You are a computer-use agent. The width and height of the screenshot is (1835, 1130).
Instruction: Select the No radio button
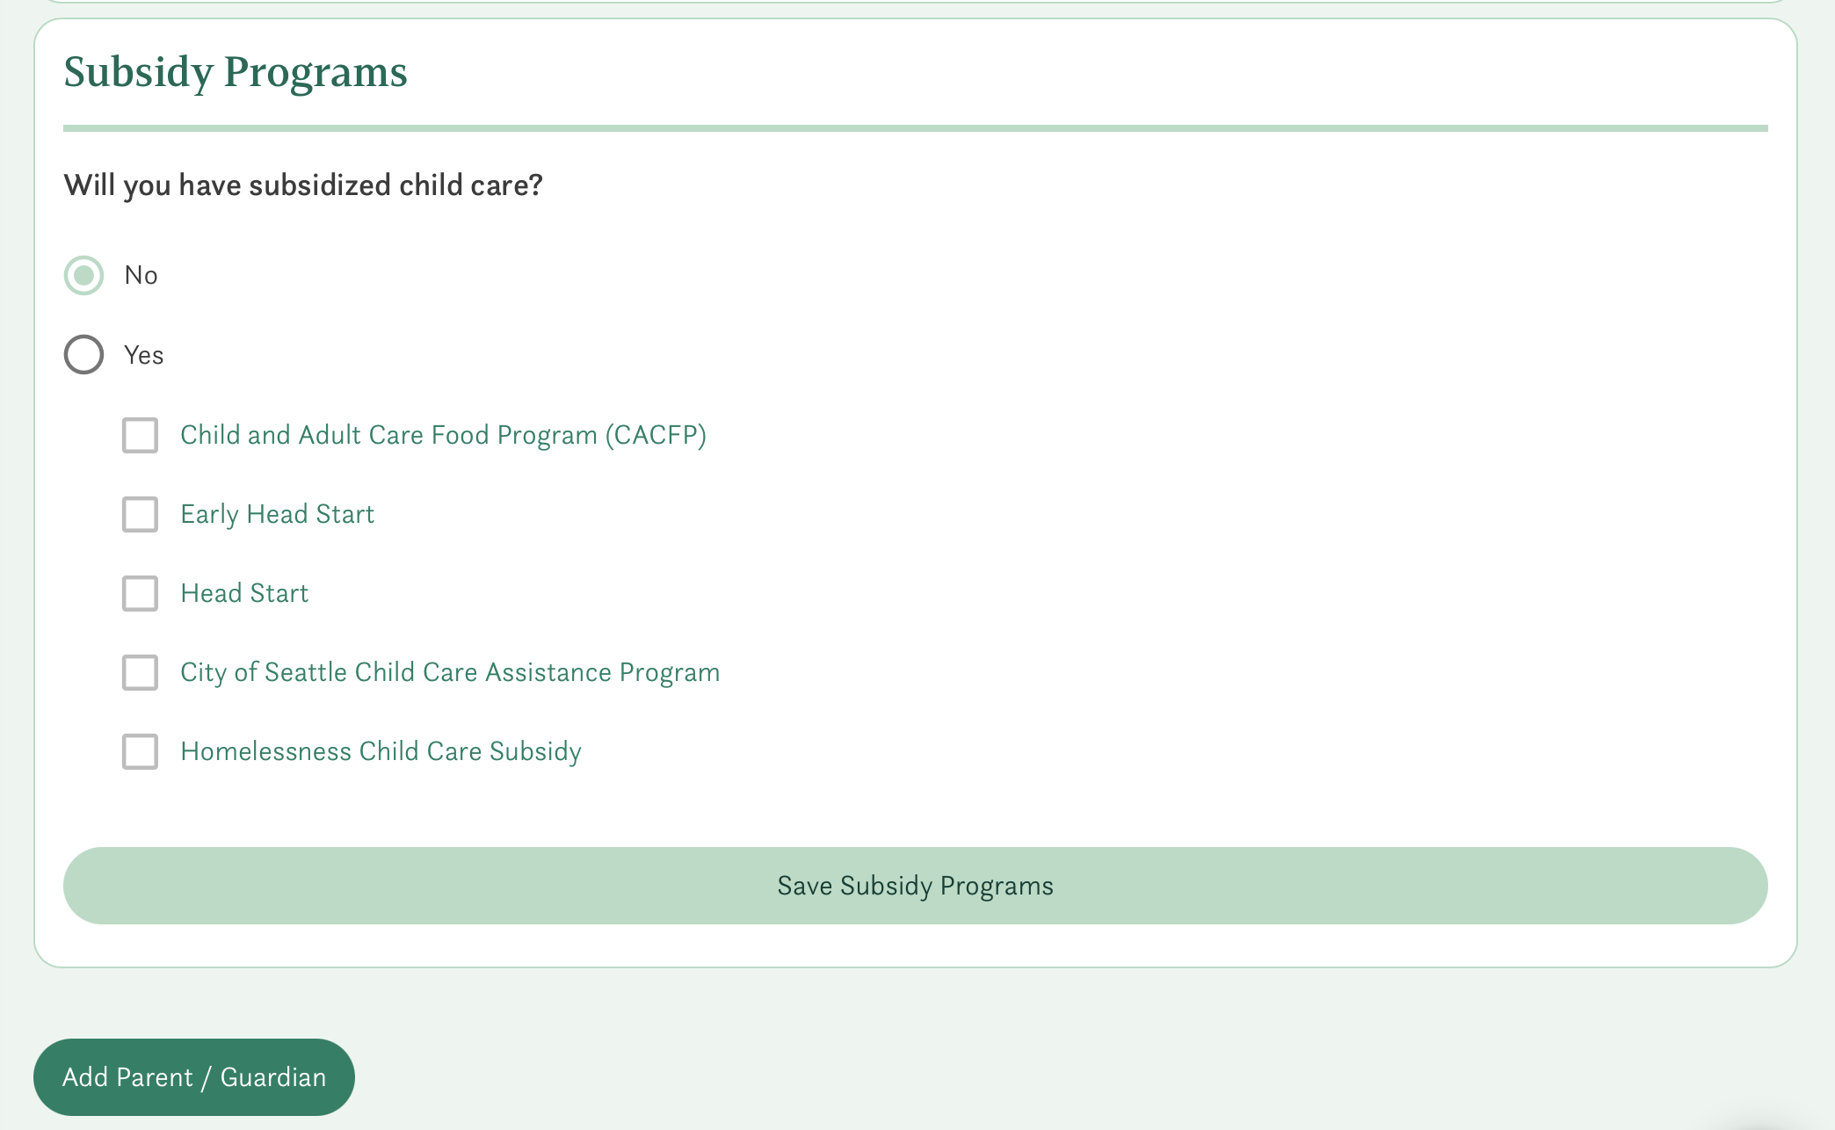[83, 276]
